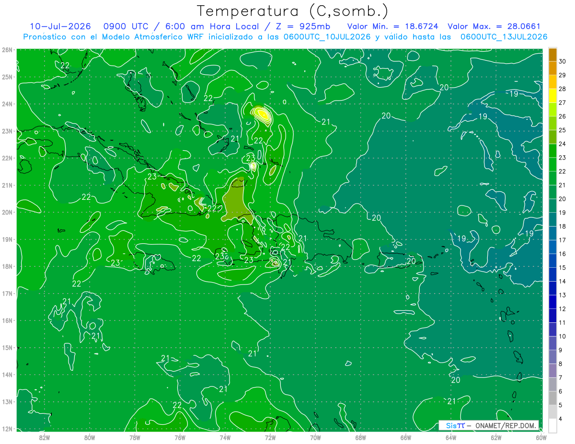Click the '24N' latitude axis label
This screenshot has width=575, height=444.
click(x=7, y=104)
